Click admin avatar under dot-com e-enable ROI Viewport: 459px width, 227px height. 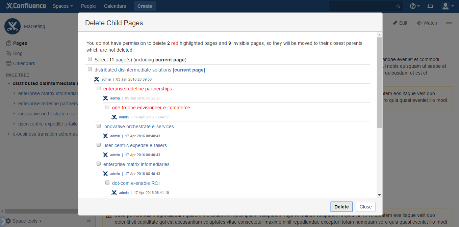point(114,193)
